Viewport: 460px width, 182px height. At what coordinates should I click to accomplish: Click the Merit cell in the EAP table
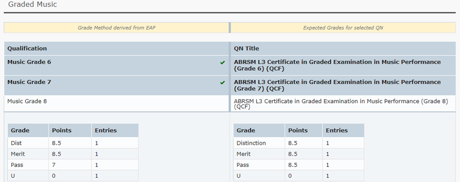pyautogui.click(x=28, y=154)
